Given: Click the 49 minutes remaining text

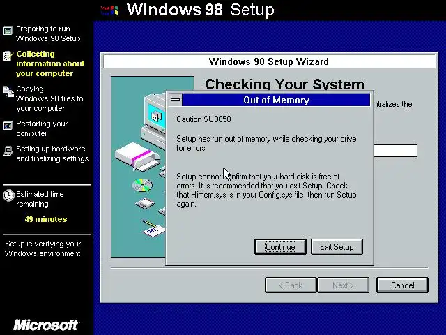Looking at the screenshot, I should pos(46,219).
